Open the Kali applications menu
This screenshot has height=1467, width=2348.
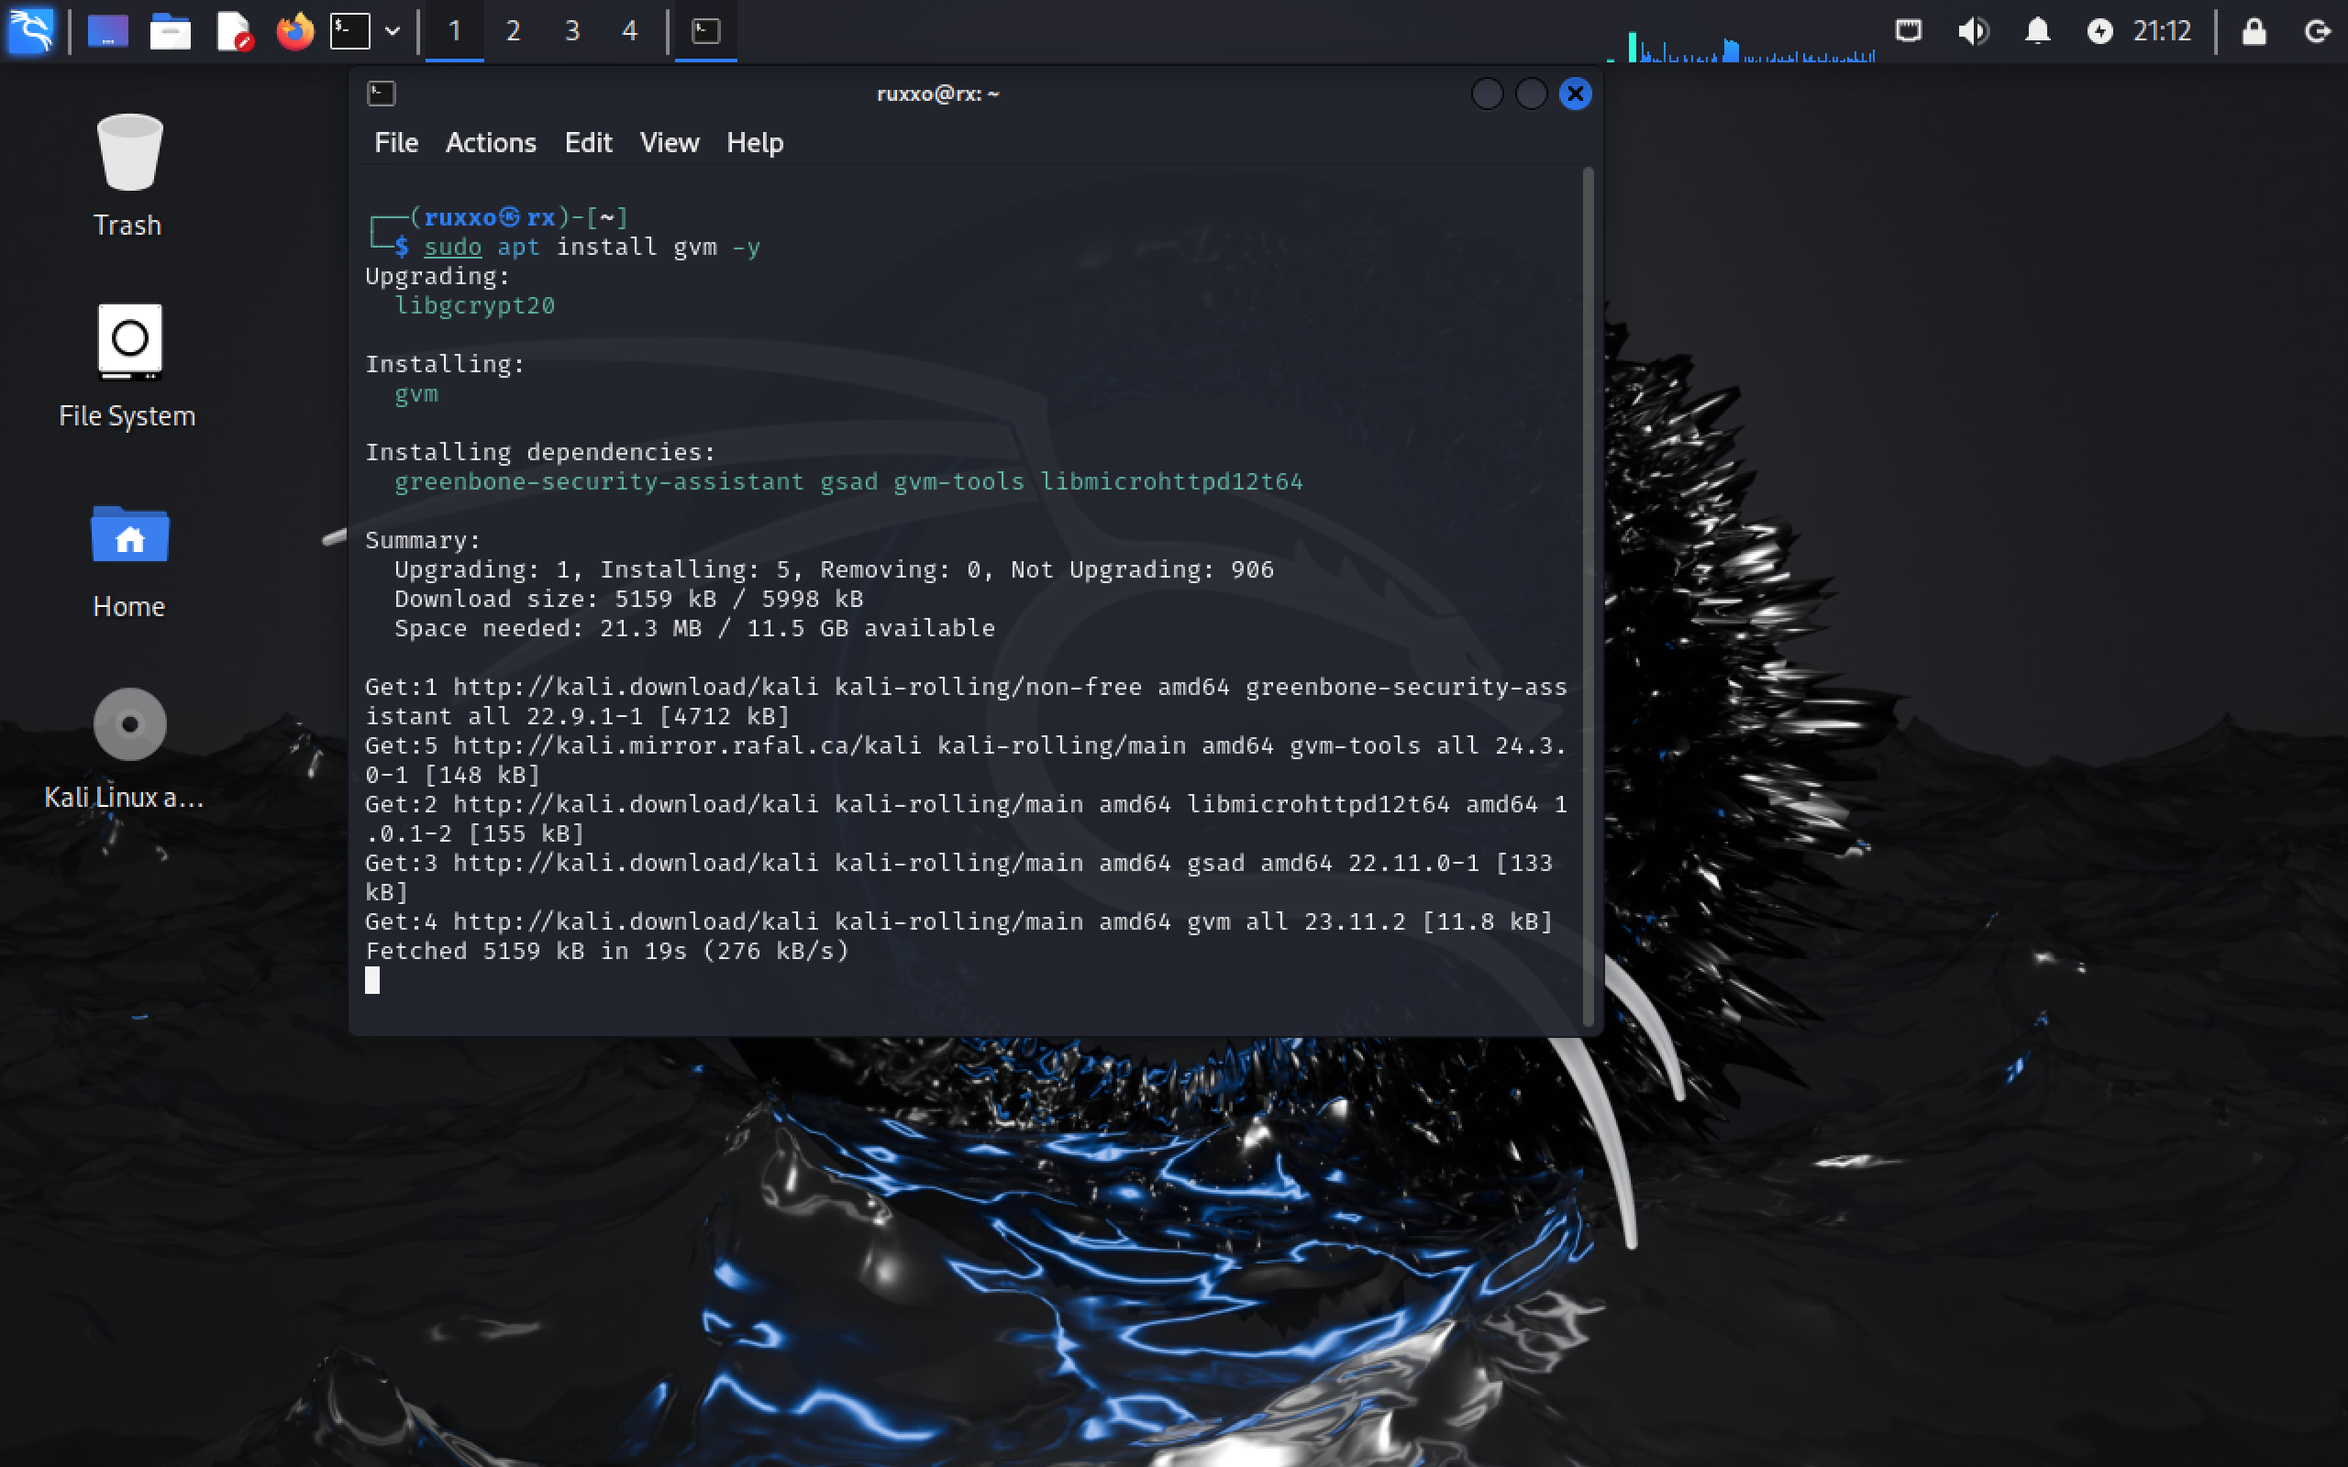[31, 31]
